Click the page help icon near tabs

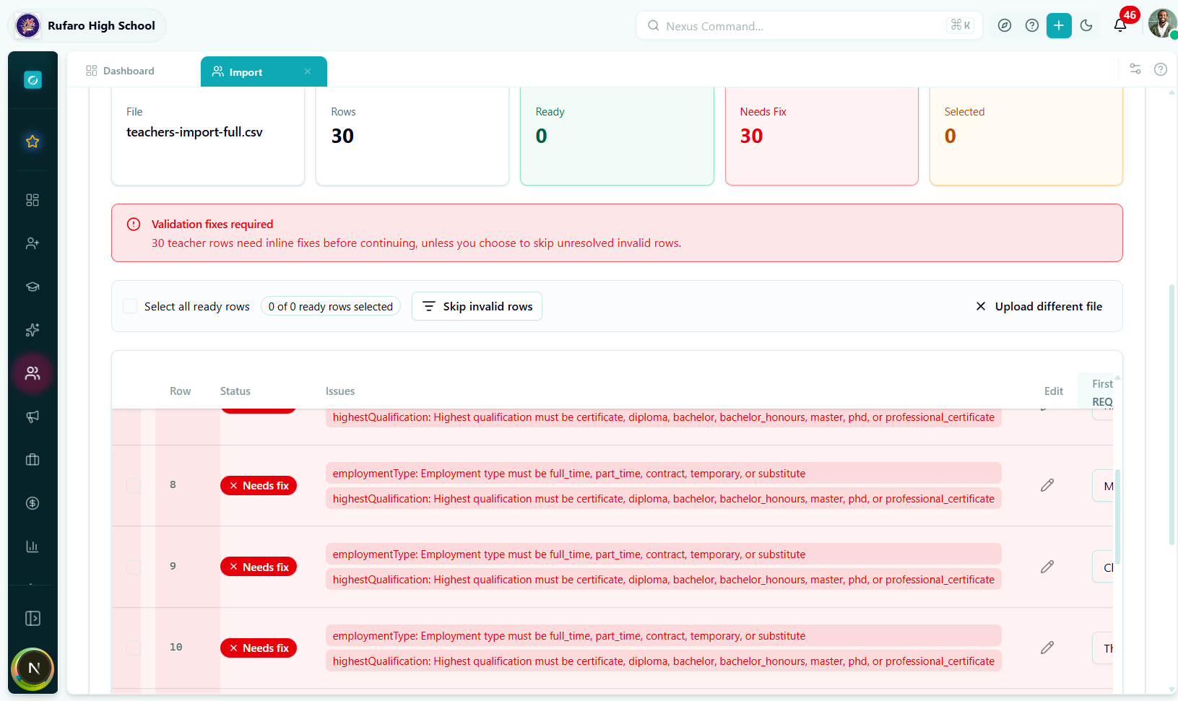[1161, 69]
